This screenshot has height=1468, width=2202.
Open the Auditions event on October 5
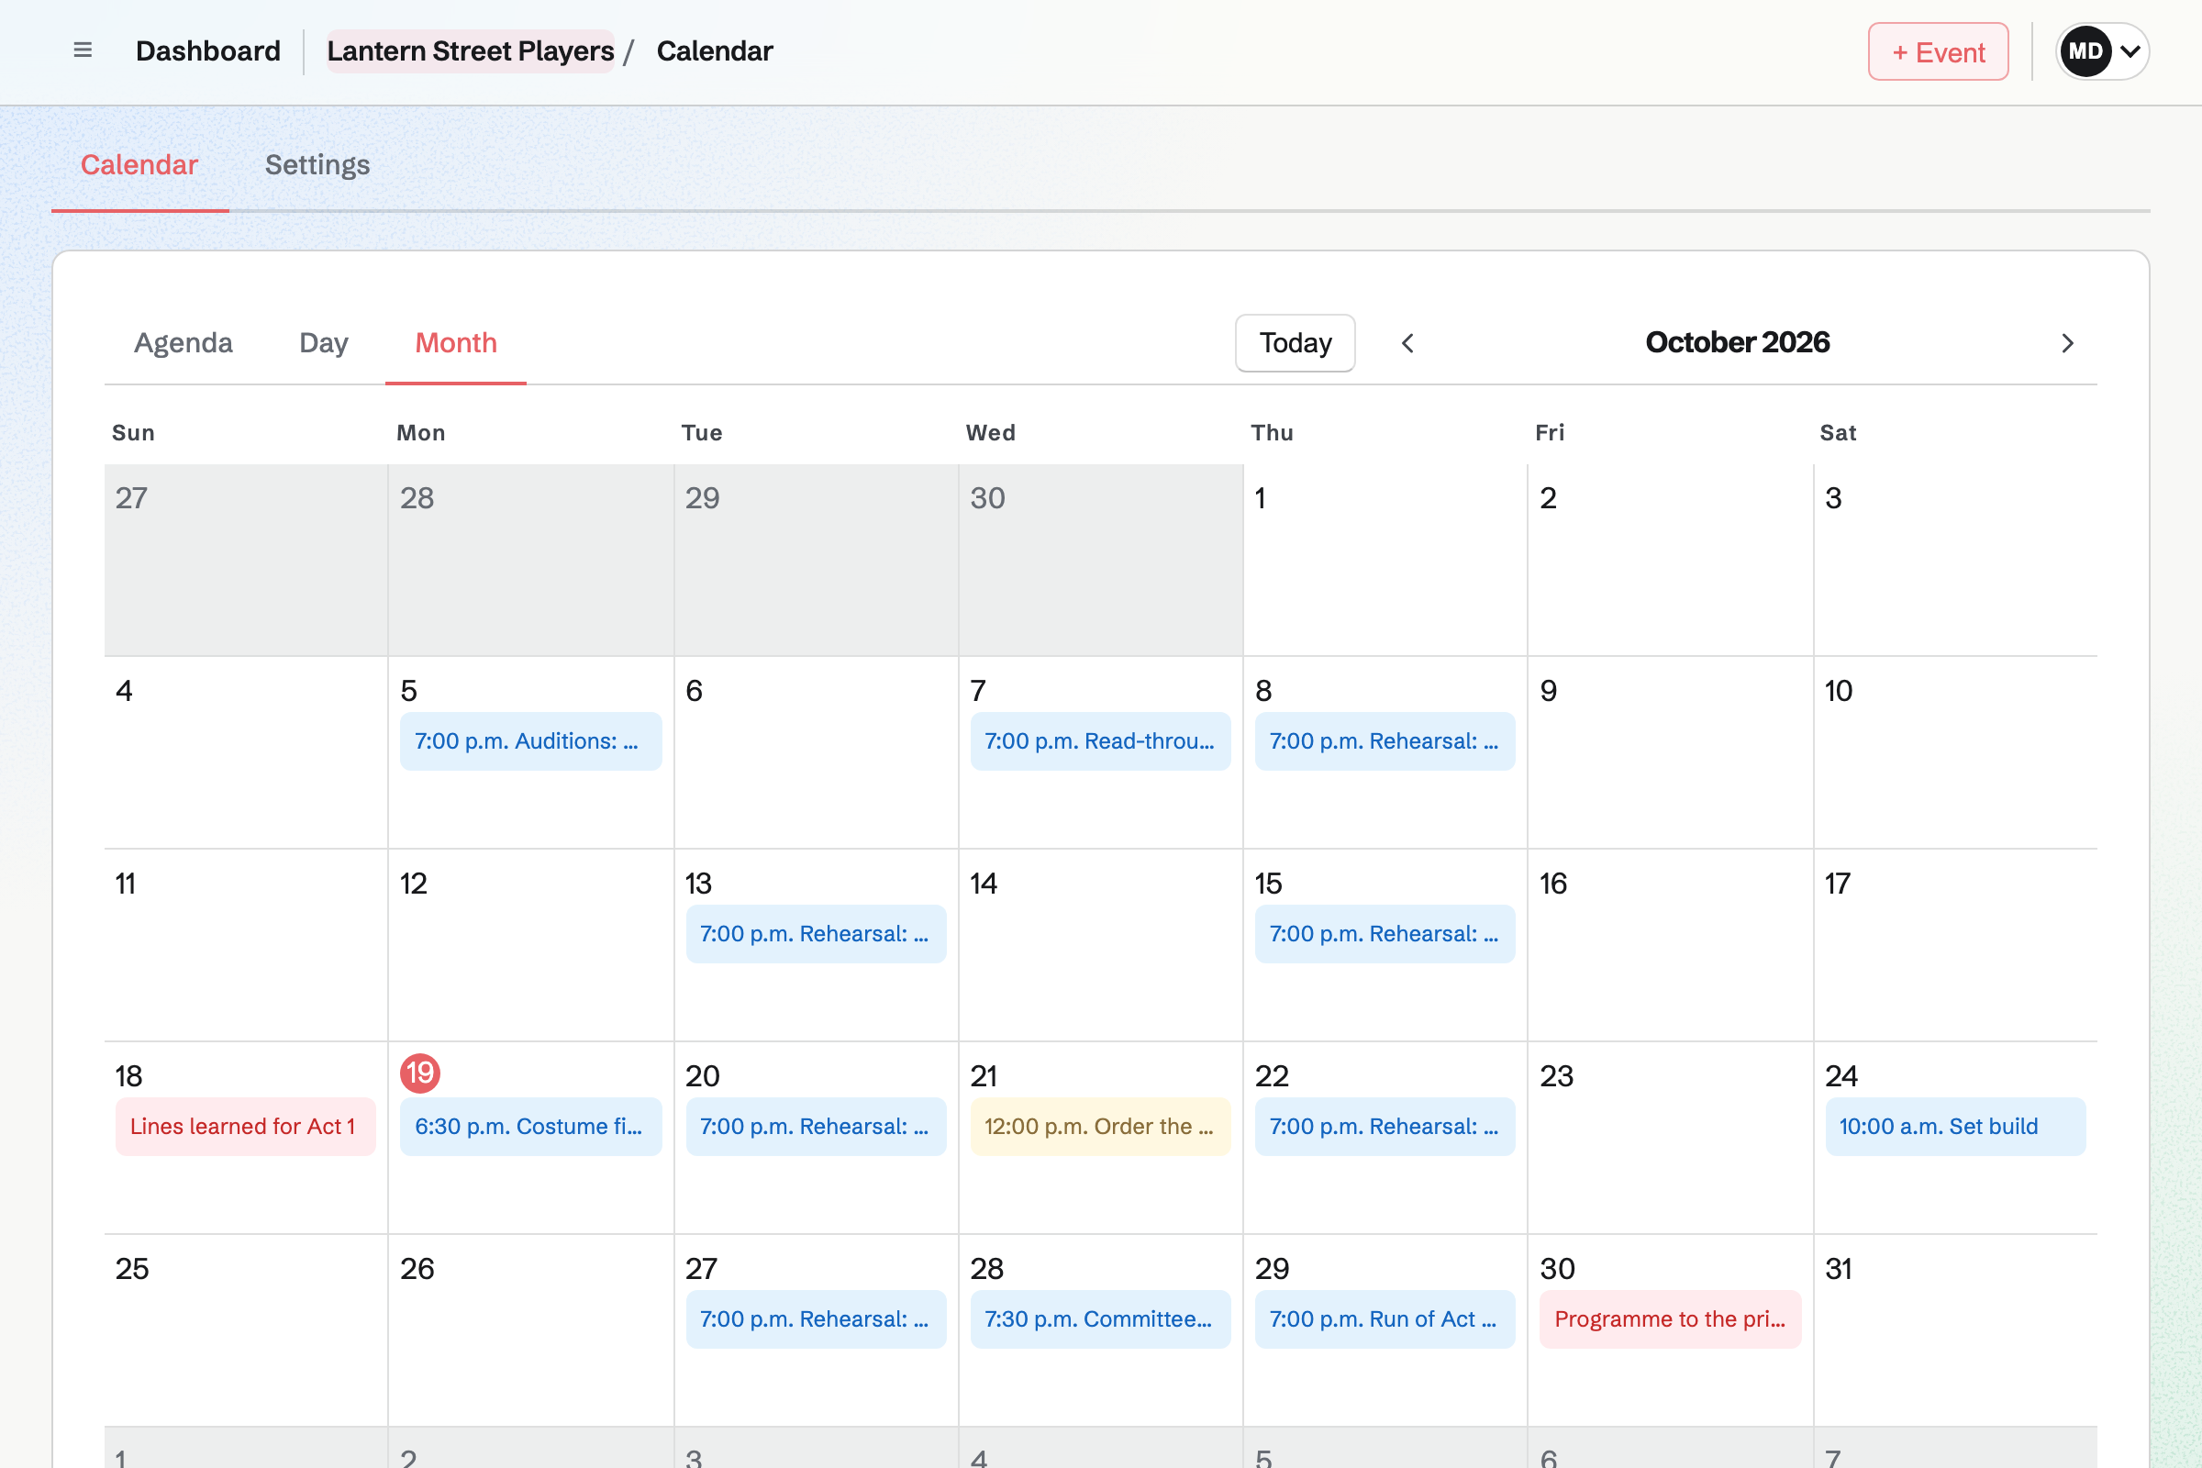click(x=531, y=741)
